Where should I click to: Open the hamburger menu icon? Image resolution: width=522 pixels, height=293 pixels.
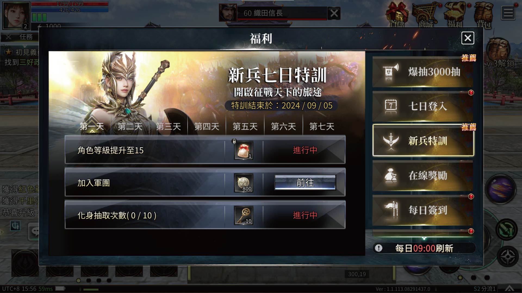coord(508,13)
